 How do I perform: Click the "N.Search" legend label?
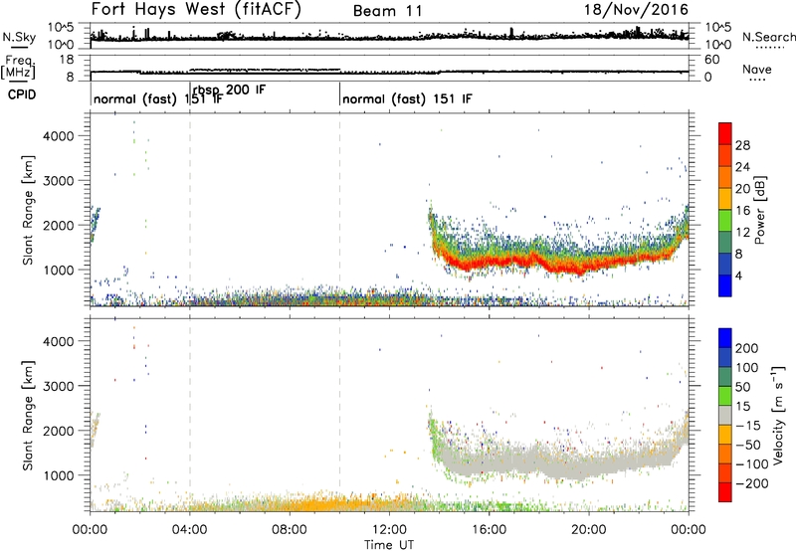(x=768, y=37)
